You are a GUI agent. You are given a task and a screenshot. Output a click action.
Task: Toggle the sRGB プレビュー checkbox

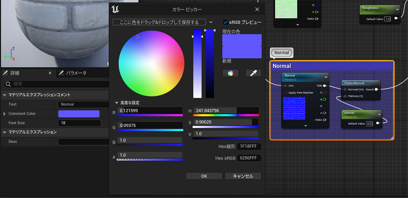226,22
